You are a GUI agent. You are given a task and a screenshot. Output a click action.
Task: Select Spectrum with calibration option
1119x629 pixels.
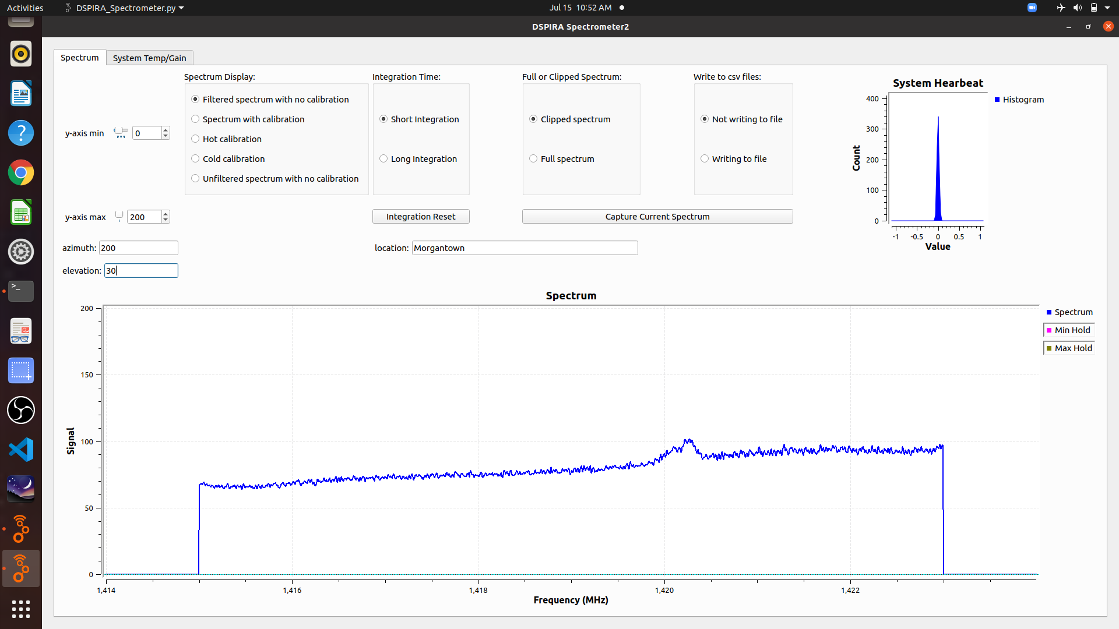248,119
